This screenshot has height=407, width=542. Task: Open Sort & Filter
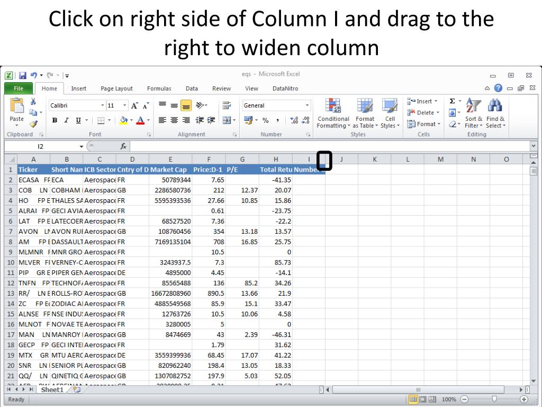point(473,113)
